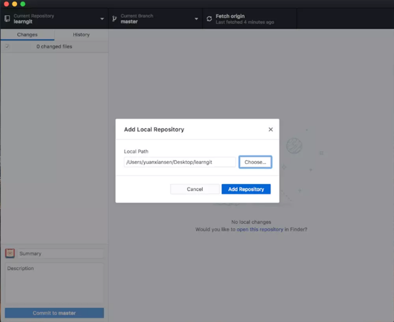Click the yellow minimize window button
The width and height of the screenshot is (394, 322).
[x=14, y=4]
